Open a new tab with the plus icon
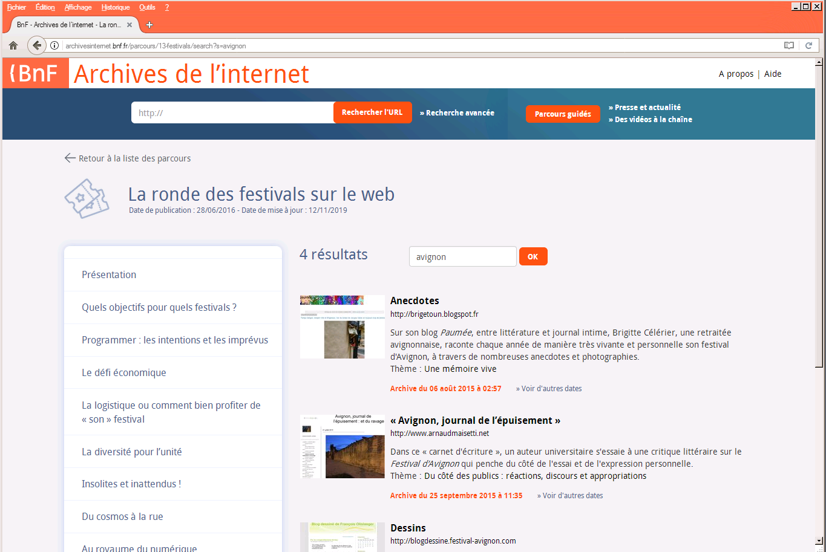The width and height of the screenshot is (826, 552). (x=149, y=25)
